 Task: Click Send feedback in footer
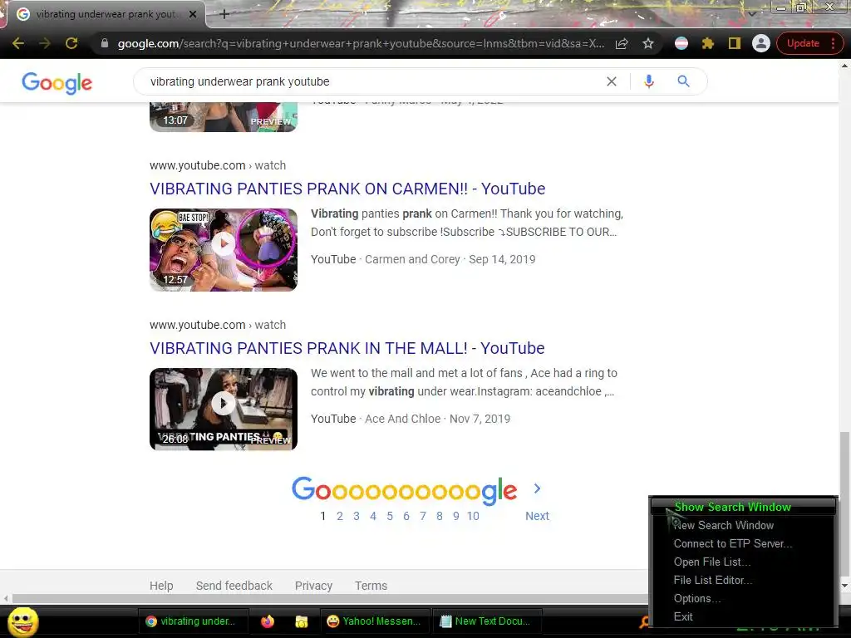(234, 586)
